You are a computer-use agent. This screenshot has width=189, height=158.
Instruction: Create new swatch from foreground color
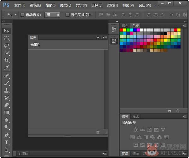point(170,111)
